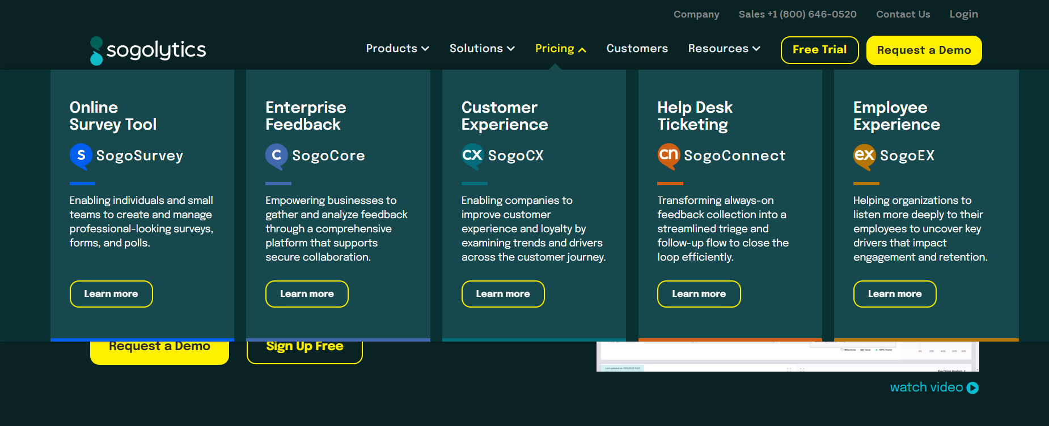Click the SogoEX icon
The image size is (1049, 426).
click(x=864, y=156)
